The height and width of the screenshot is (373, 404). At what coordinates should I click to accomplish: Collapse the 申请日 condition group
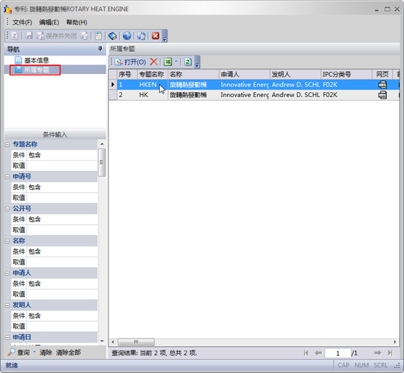(7, 337)
